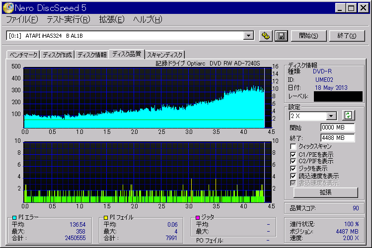Click the 開始 0000 MB input field
This screenshot has width=372, height=248.
click(338, 127)
